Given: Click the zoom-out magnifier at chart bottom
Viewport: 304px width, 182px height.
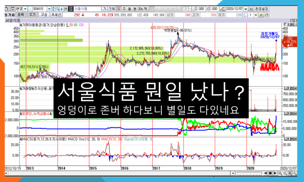Looking at the screenshot, I should coord(285,173).
